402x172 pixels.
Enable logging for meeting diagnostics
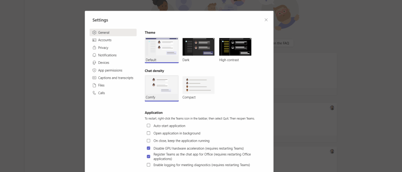[x=149, y=165]
